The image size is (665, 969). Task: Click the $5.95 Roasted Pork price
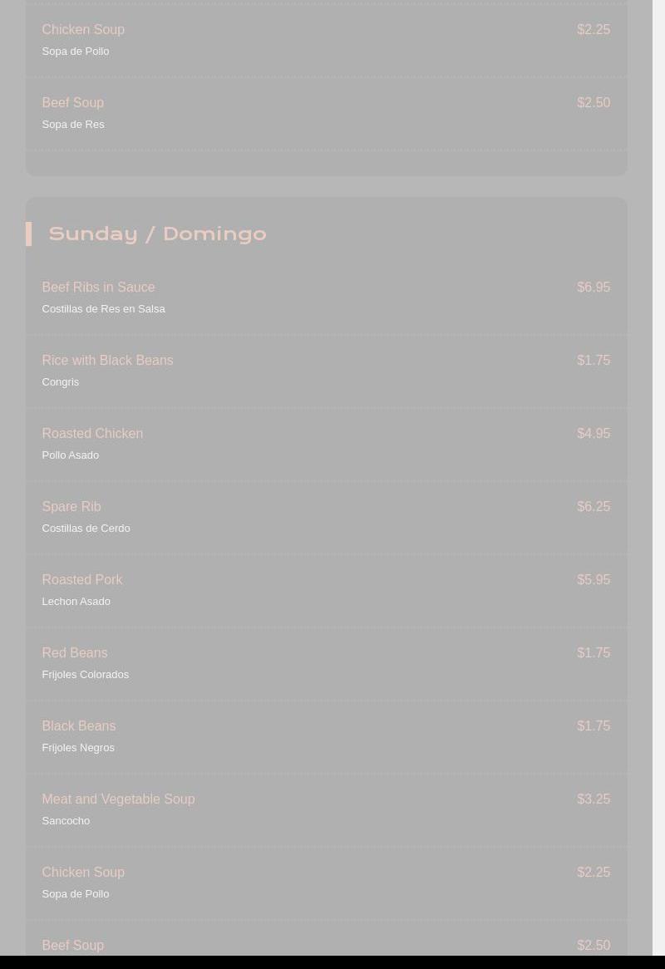594,580
